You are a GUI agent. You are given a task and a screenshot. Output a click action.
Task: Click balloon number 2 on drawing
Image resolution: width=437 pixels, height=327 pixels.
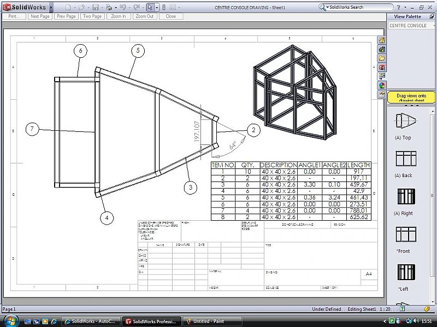click(x=253, y=130)
